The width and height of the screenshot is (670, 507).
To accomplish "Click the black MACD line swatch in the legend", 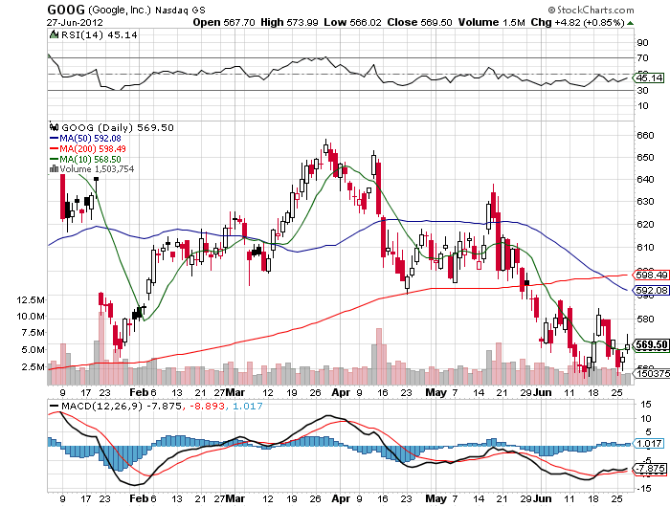I will (x=55, y=406).
